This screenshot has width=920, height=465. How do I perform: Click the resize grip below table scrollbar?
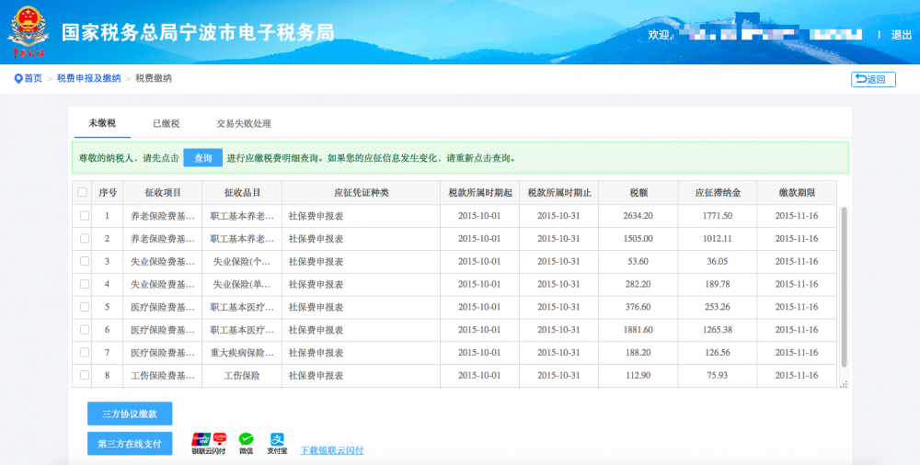coord(844,385)
